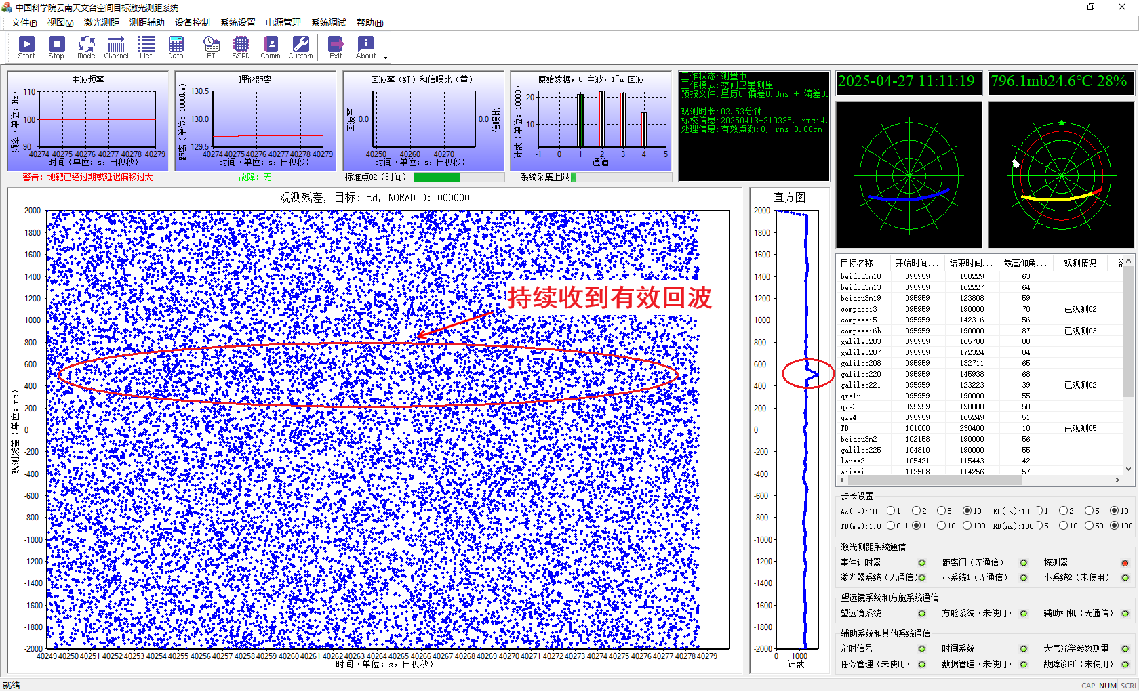Screen dimensions: 1139x691
Task: Select AZ step radio button 5
Action: point(941,511)
